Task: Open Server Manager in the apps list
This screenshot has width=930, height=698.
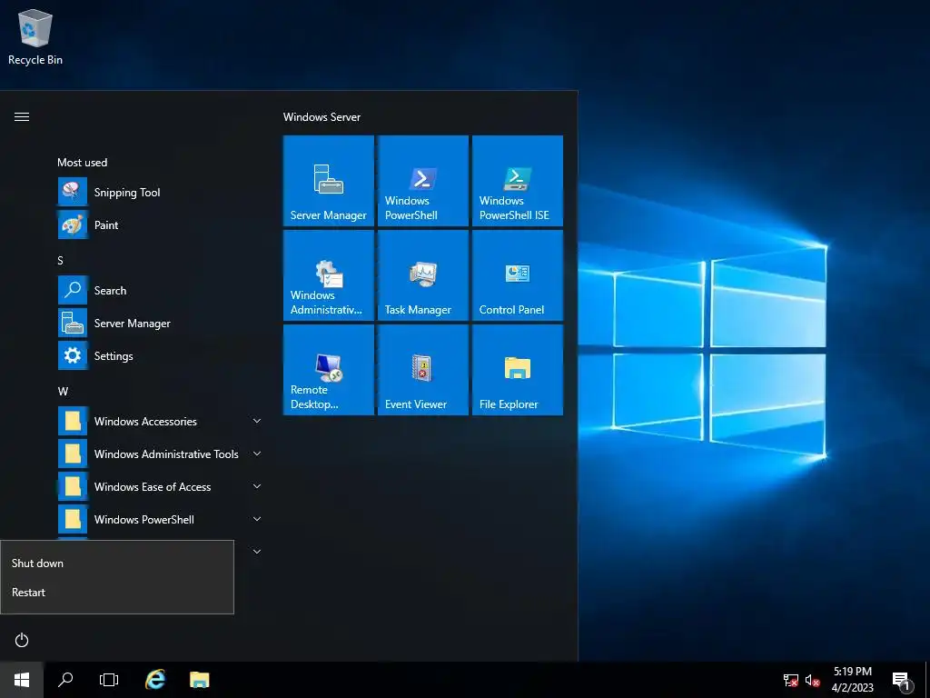Action: tap(160, 323)
